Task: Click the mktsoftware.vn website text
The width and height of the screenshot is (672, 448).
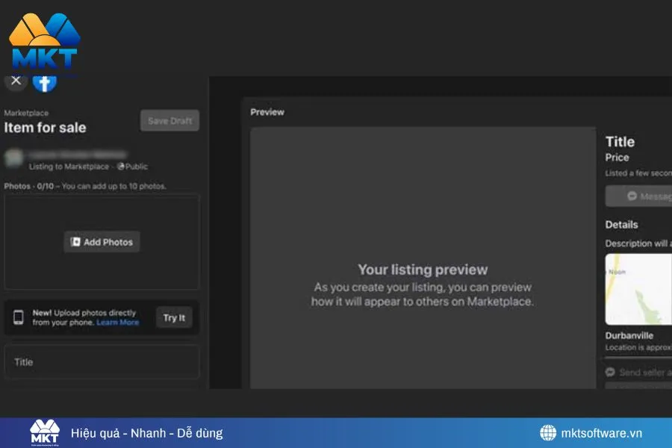Action: click(603, 433)
